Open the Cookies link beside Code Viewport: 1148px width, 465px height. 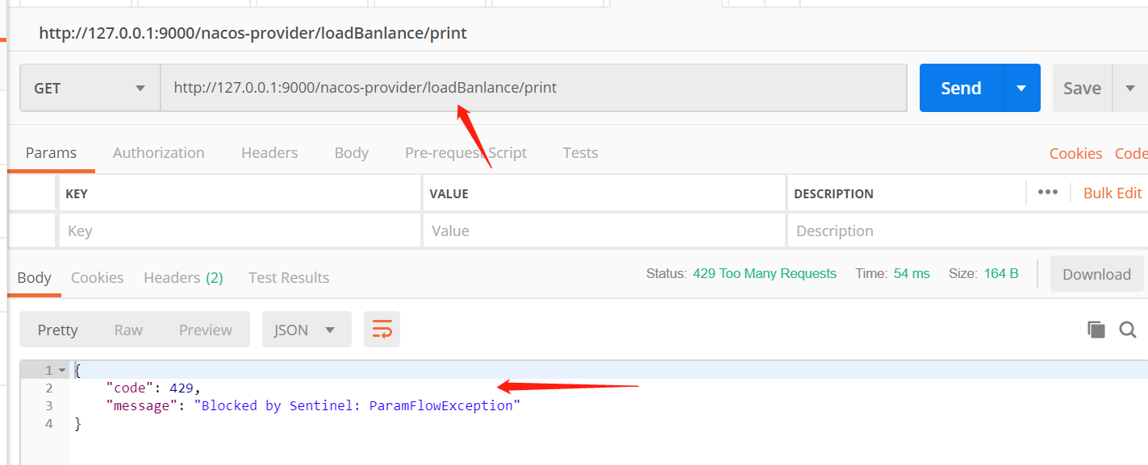pyautogui.click(x=1075, y=153)
